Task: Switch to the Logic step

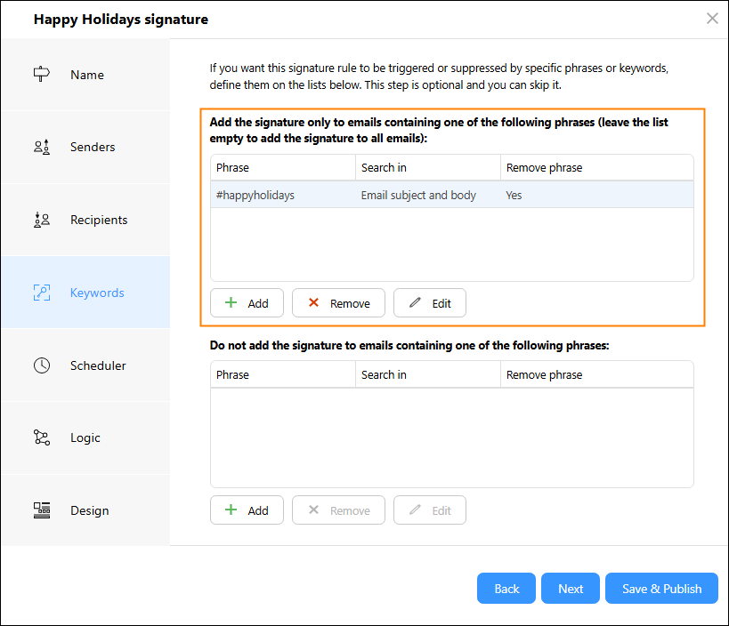Action: coord(85,437)
